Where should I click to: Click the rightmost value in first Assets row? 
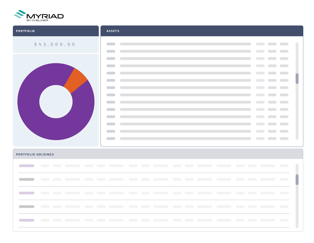284,44
